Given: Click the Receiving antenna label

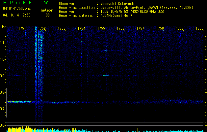Looking at the screenshot, I should click(x=76, y=16).
